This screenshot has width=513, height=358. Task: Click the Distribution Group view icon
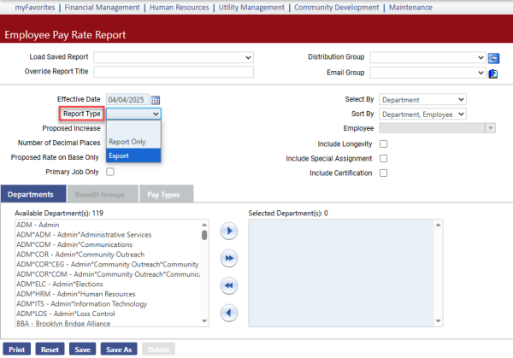tap(493, 58)
